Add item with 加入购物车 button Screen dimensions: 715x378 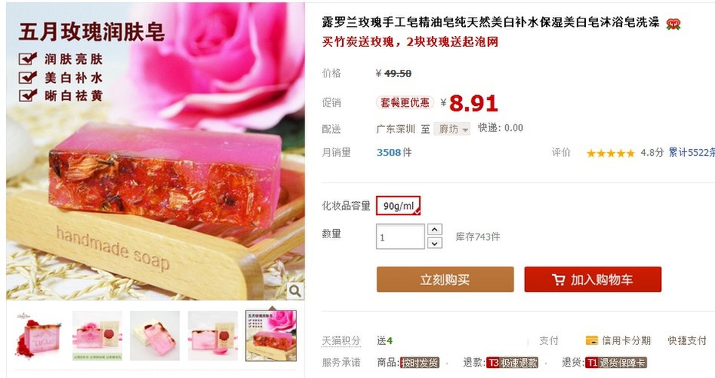coord(593,279)
